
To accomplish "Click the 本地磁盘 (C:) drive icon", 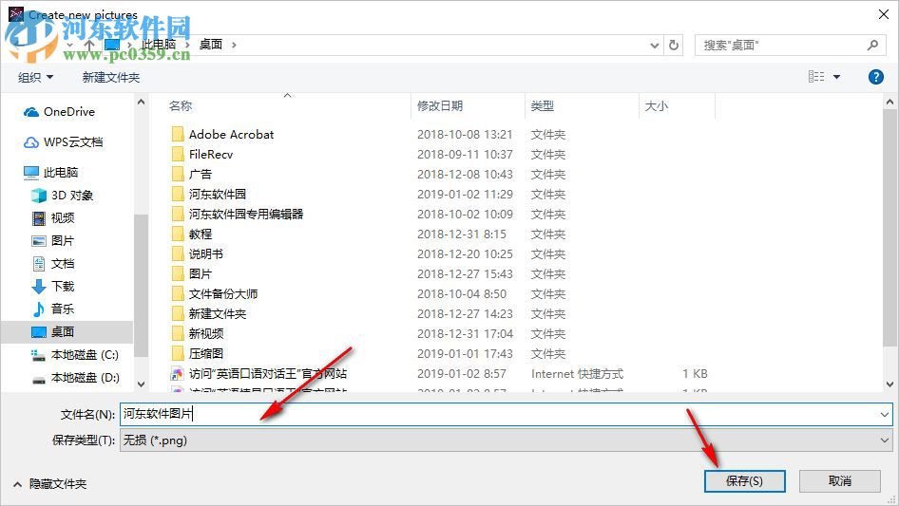I will 38,355.
